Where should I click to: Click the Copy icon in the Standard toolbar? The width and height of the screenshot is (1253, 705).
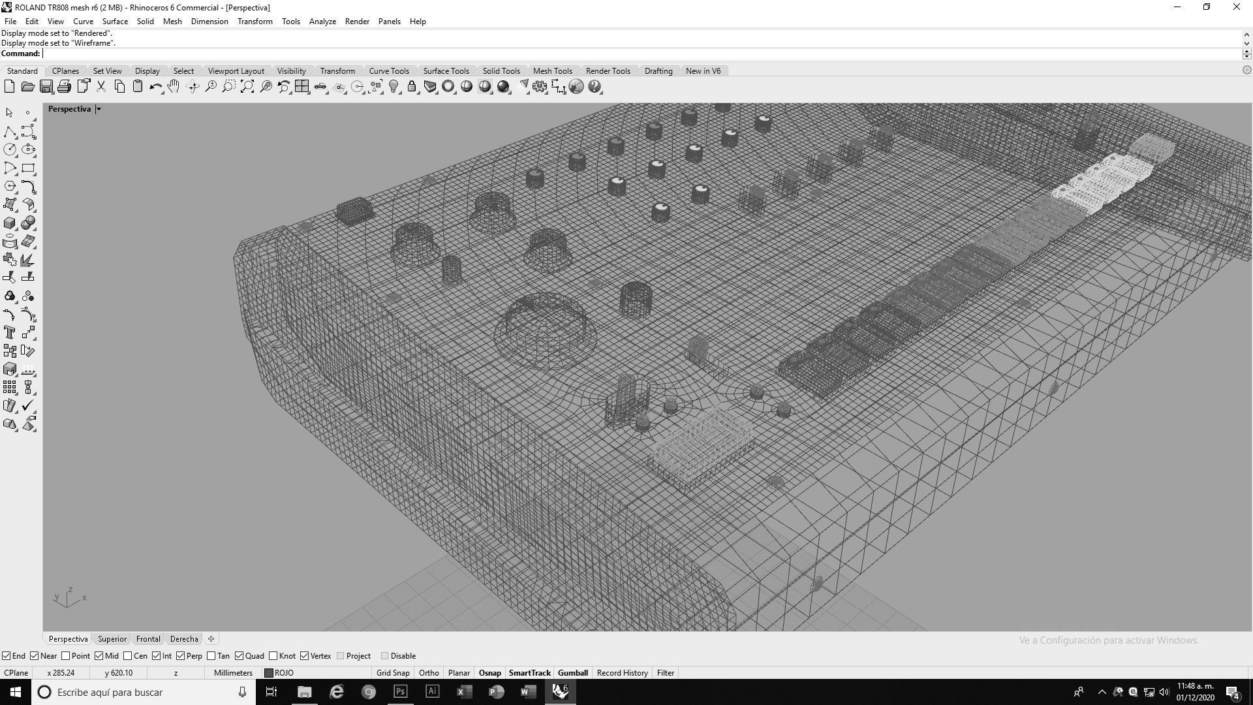tap(119, 87)
